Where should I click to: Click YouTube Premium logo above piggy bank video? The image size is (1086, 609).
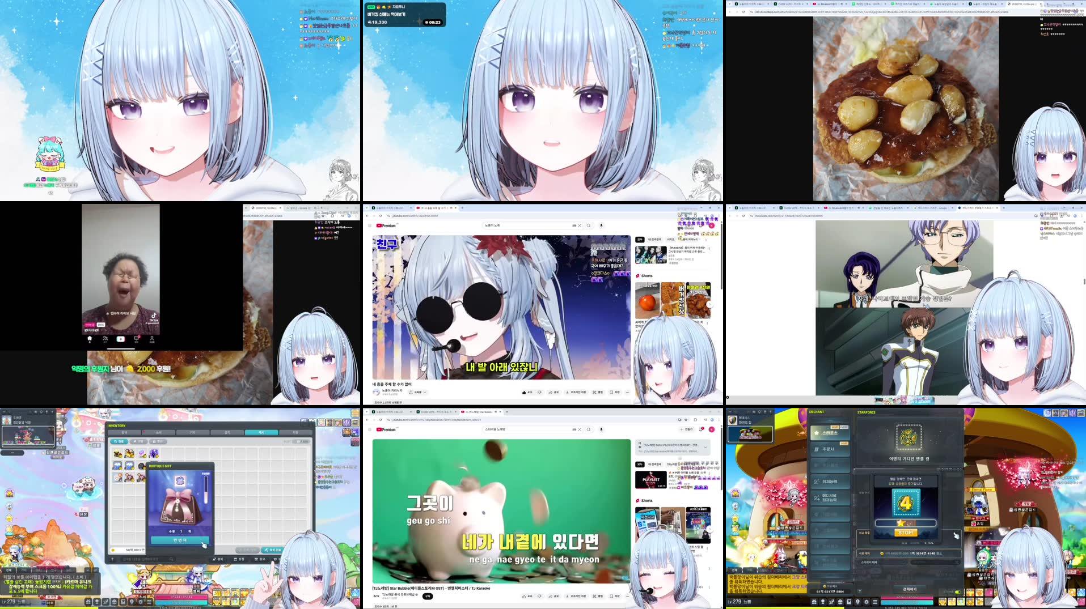point(386,429)
